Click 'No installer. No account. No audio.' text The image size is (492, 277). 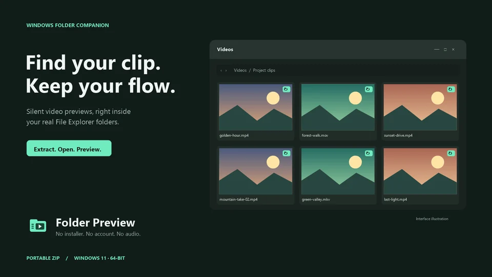coord(98,234)
